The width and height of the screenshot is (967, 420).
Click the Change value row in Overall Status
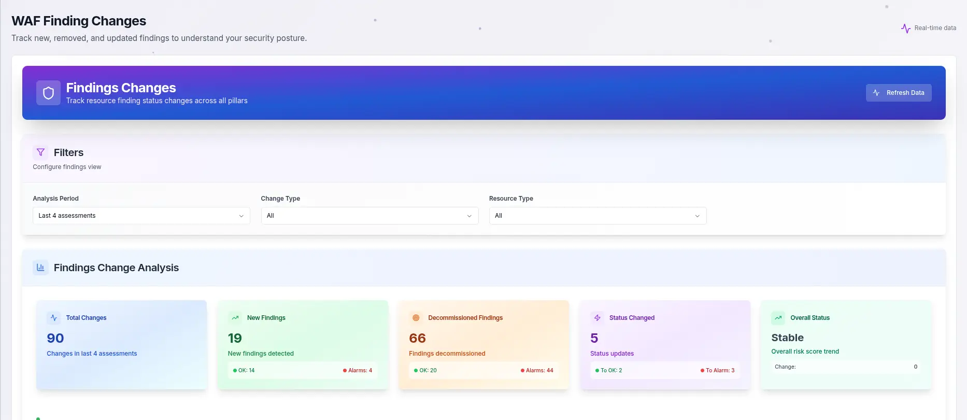[x=845, y=367]
